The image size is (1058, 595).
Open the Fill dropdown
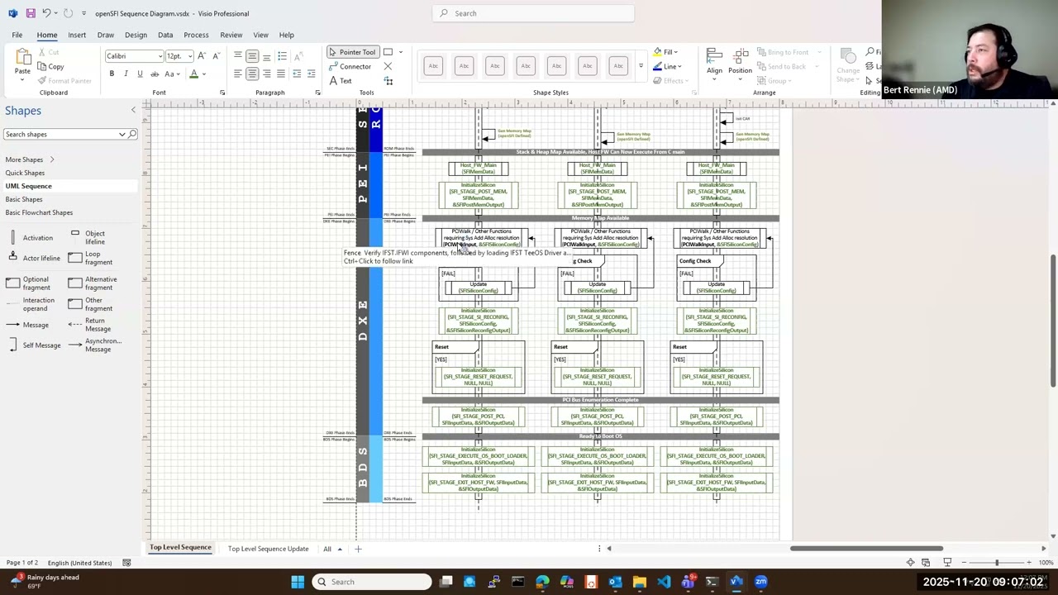click(x=666, y=52)
